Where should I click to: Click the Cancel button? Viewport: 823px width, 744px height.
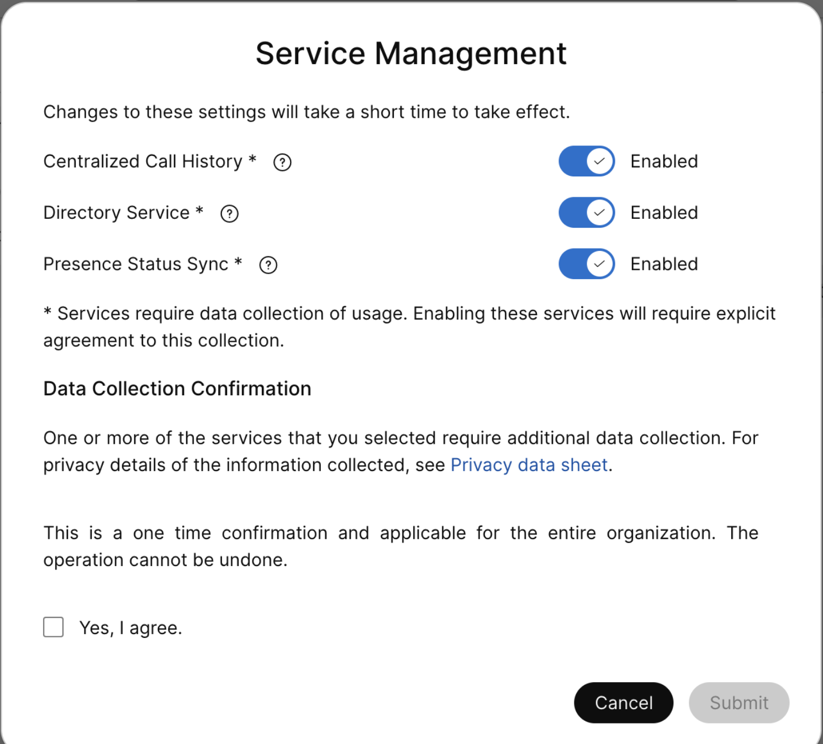(x=624, y=703)
